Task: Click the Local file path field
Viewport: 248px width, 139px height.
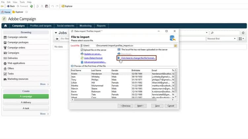Action: pos(127,46)
